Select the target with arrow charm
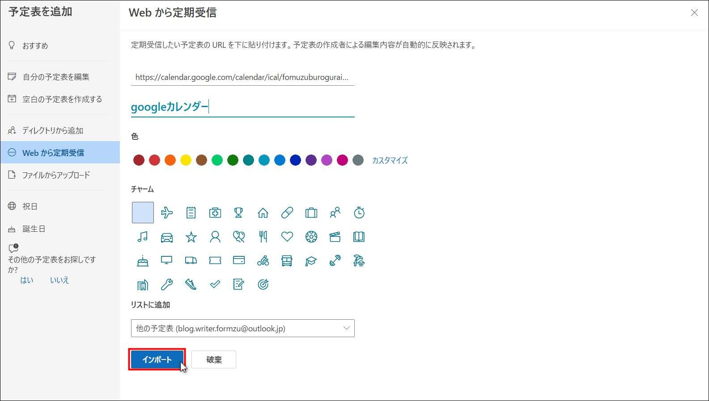 coord(263,284)
